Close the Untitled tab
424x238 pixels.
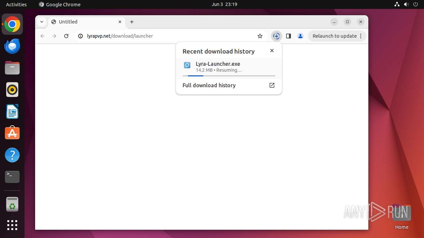[120, 22]
